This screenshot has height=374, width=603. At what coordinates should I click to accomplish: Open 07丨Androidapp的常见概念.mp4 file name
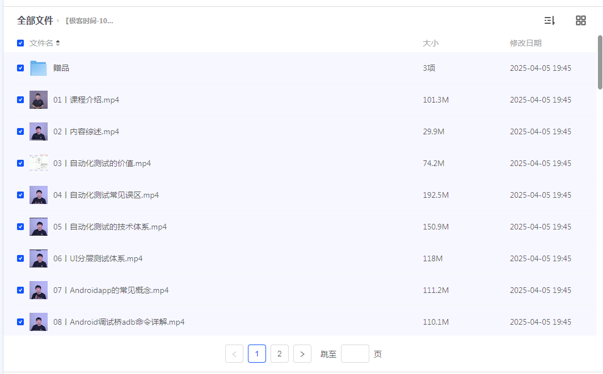tap(111, 290)
